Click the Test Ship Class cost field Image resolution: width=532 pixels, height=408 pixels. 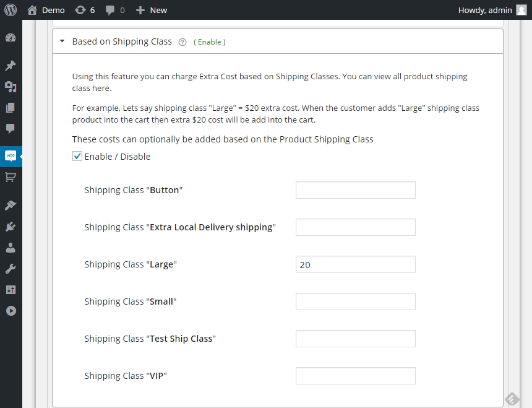[355, 339]
